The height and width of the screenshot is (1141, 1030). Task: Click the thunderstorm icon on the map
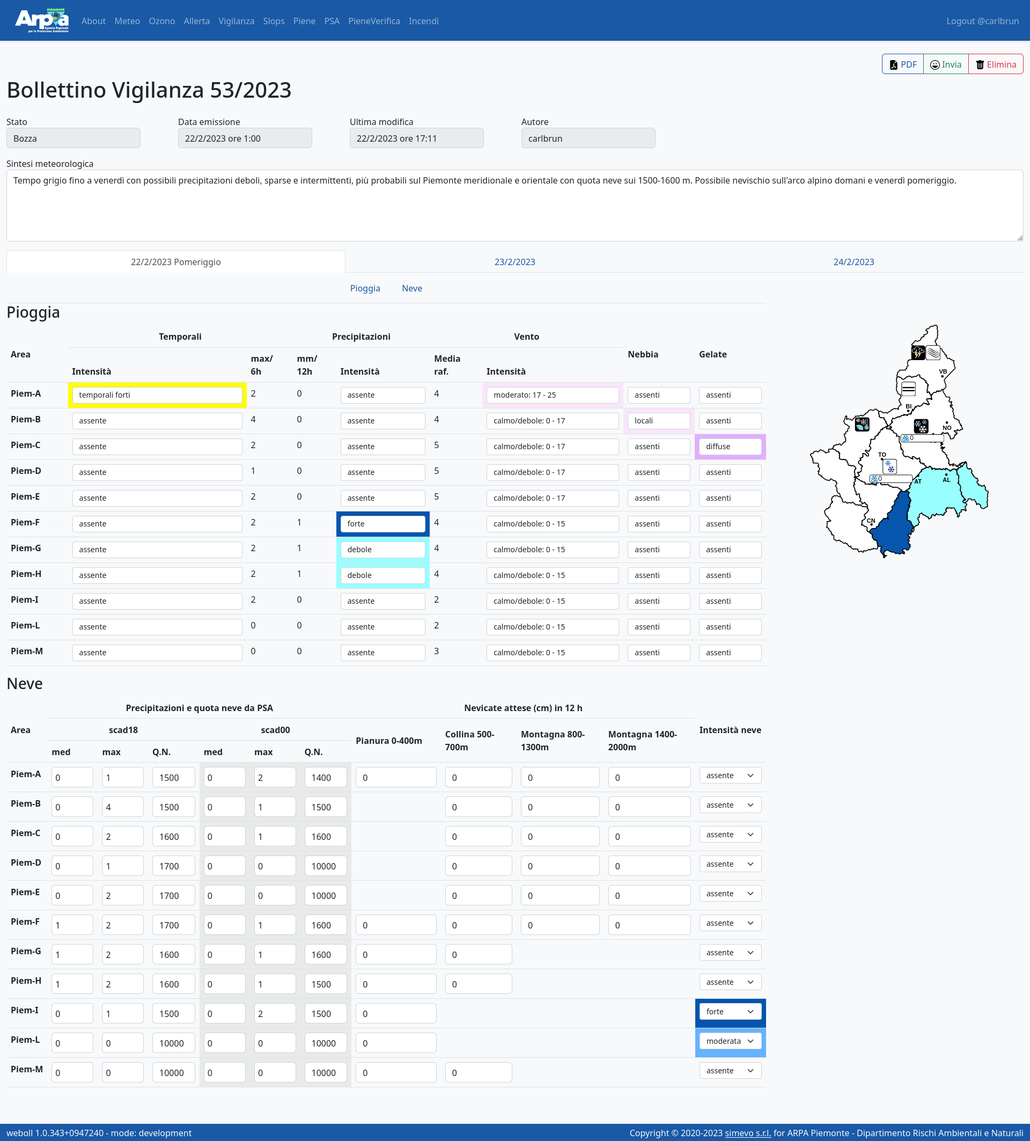coord(917,353)
